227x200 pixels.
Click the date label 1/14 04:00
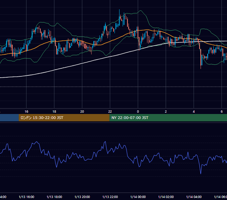[x=194, y=197]
